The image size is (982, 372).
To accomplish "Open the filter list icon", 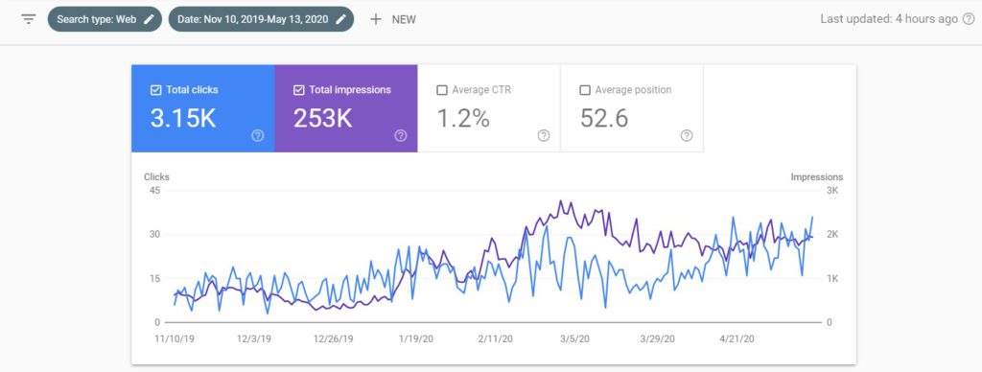I will [x=28, y=19].
